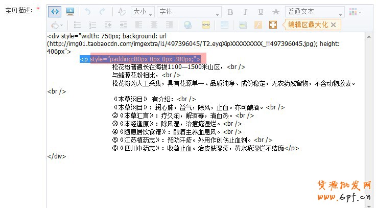Screen dimensions: 376x208
Task: Click the redo arrow icon
Action: click(103, 12)
